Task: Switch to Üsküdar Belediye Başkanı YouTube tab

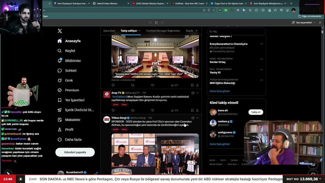Action: click(x=150, y=4)
